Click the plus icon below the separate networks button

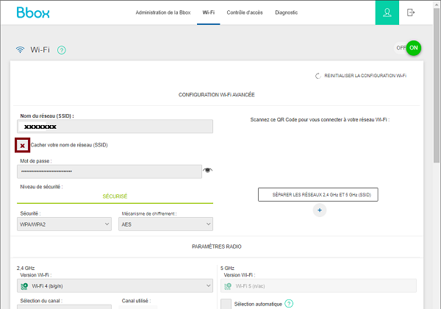318,210
